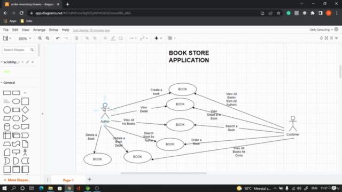This screenshot has width=342, height=192.
Task: Click the Fill Color bucket icon
Action: coord(105,38)
